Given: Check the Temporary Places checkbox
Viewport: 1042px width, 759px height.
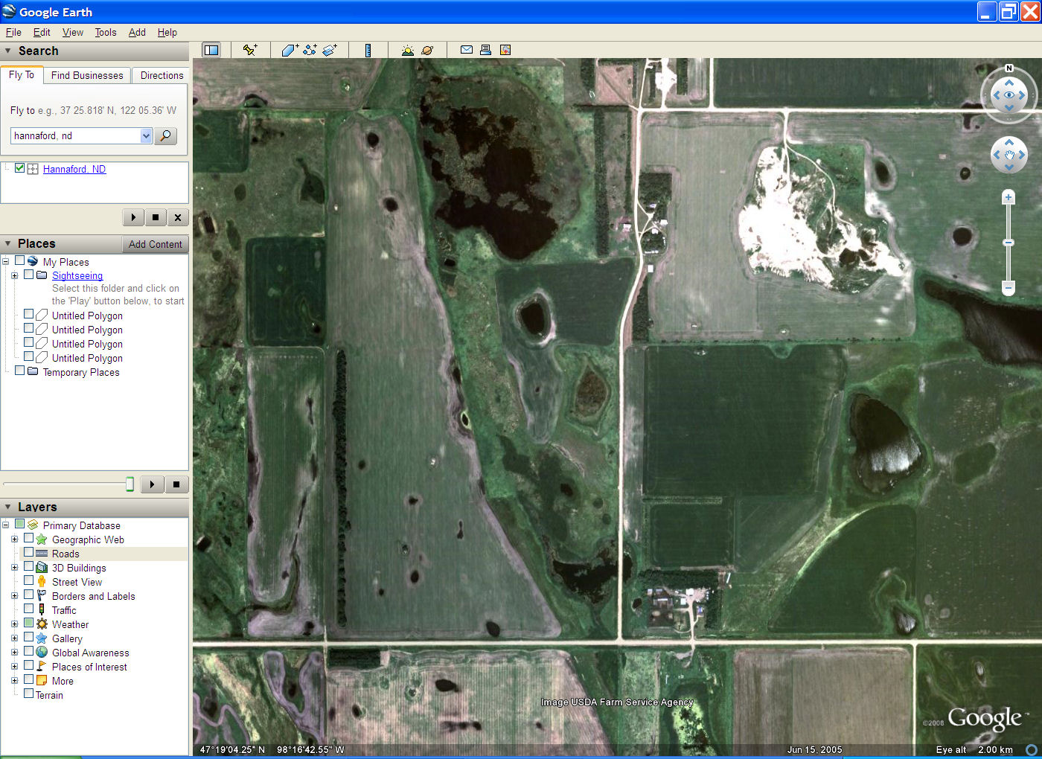Looking at the screenshot, I should (20, 371).
